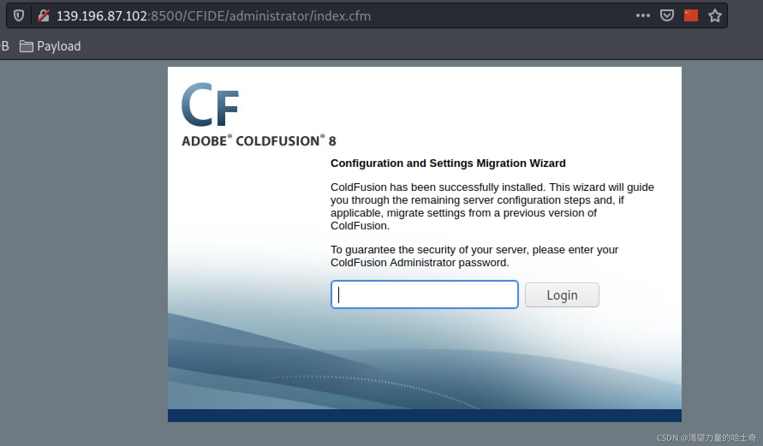Focus the ColdFusion Administrator password field
This screenshot has height=446, width=763.
[x=425, y=294]
